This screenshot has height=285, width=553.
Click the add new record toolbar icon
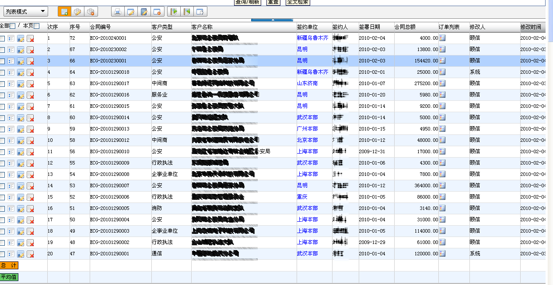(x=64, y=12)
